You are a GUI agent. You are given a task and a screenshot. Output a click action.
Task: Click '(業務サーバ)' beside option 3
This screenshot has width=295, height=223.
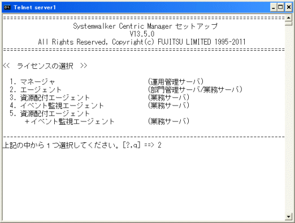(x=168, y=98)
